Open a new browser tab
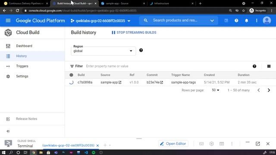 click(200, 3)
